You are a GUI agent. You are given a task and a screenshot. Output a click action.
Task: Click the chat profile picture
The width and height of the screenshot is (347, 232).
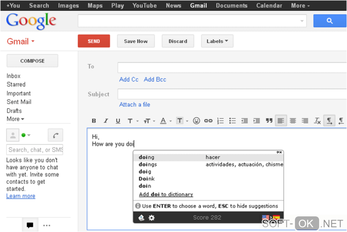tap(13, 135)
